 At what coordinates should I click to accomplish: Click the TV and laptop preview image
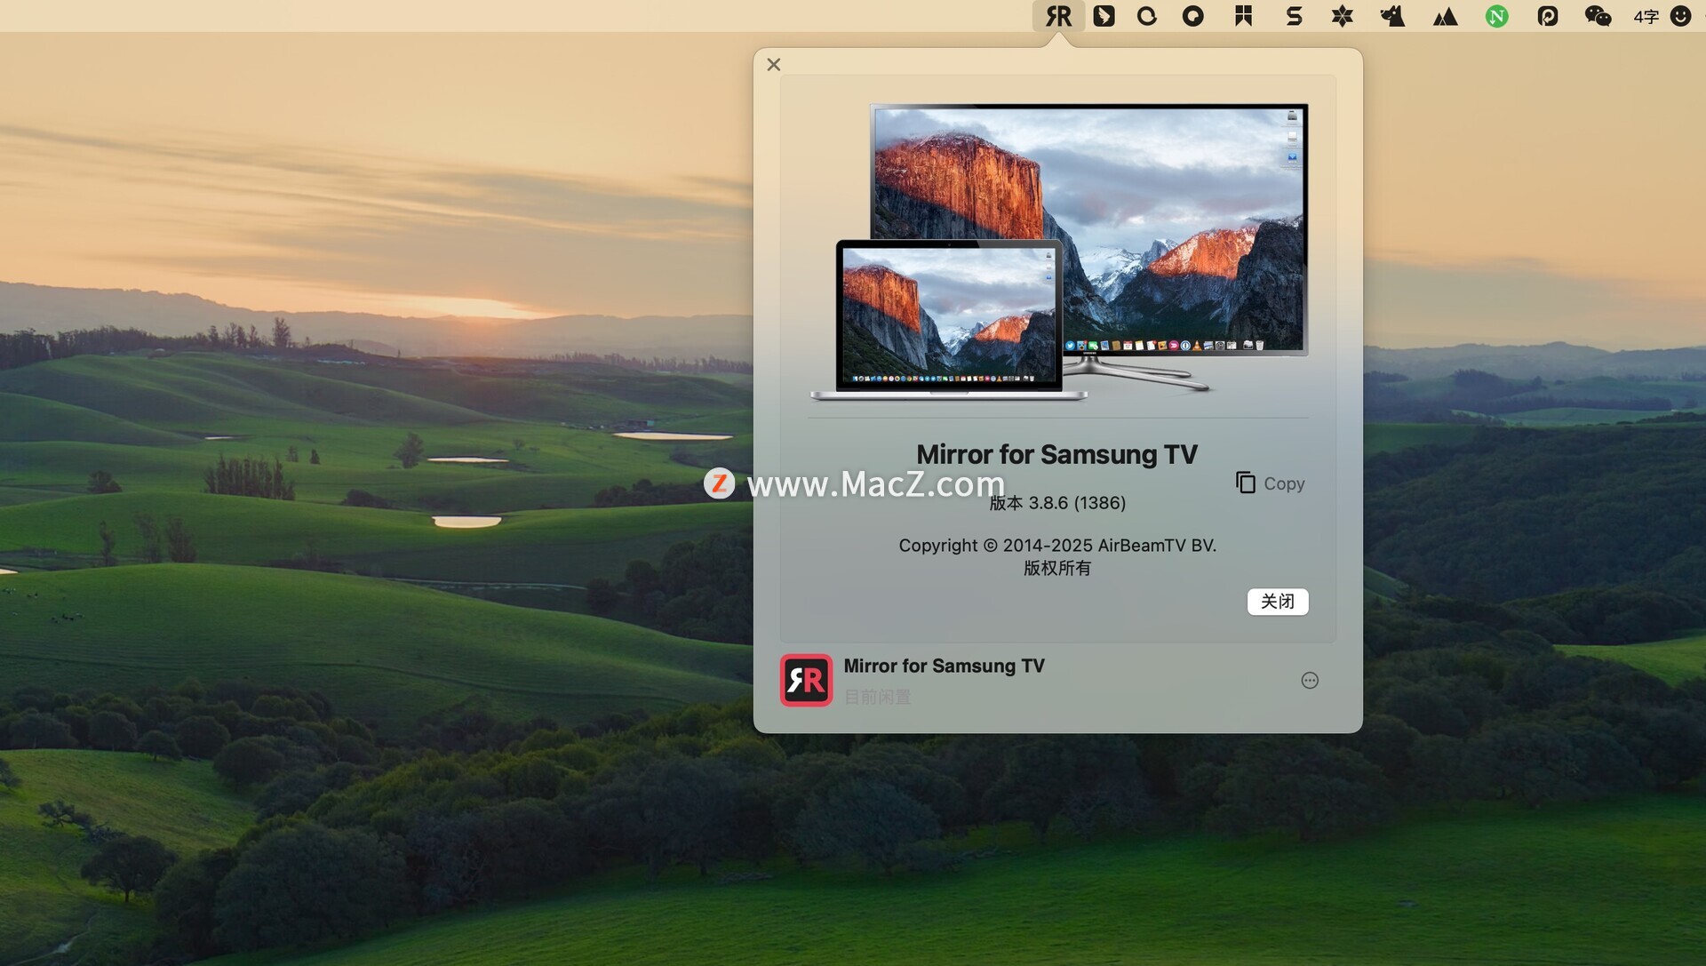click(x=1059, y=251)
